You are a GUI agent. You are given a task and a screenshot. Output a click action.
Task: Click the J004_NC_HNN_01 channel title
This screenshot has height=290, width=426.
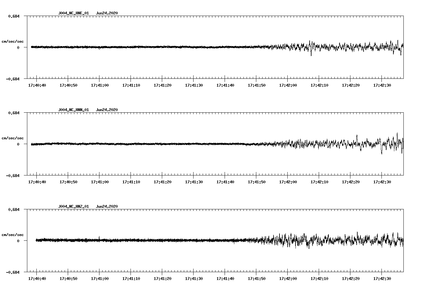73,110
